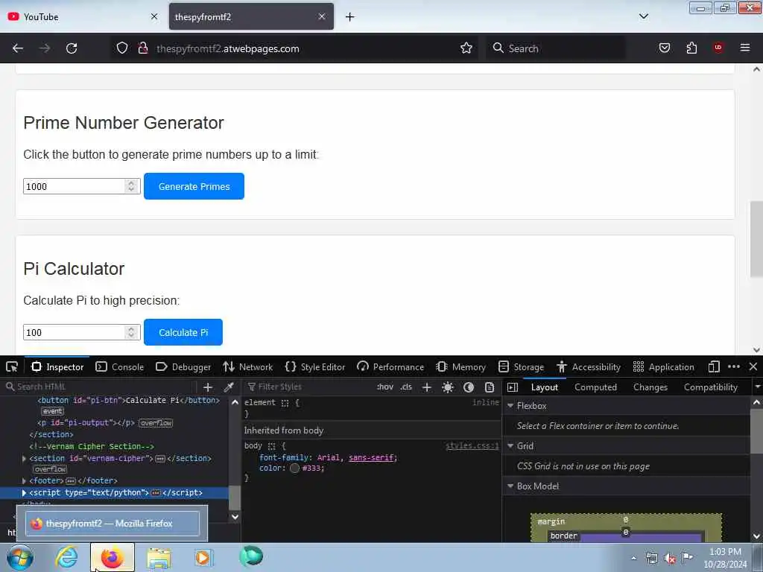Screen dimensions: 763x572
Task: Switch to the Compatibility tab
Action: coord(710,387)
